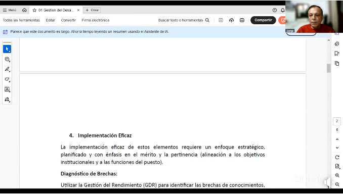Viewport: 343px width, 196px height.
Task: Click the Buscar texto o herramientas field
Action: click(184, 20)
